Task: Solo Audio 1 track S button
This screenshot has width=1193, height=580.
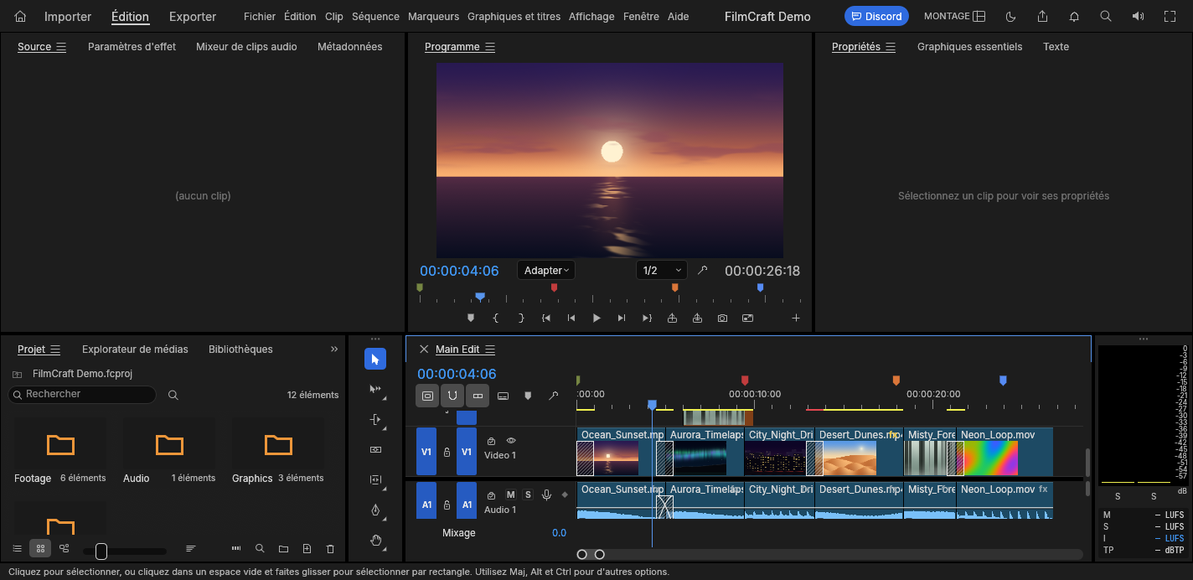Action: (x=528, y=495)
